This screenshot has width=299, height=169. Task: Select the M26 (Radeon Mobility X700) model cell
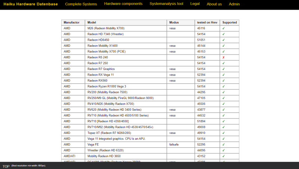click(126, 28)
